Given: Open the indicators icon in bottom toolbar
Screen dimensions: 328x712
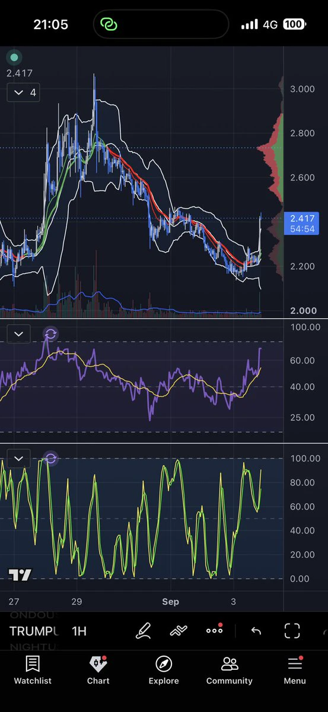Looking at the screenshot, I should tap(179, 631).
